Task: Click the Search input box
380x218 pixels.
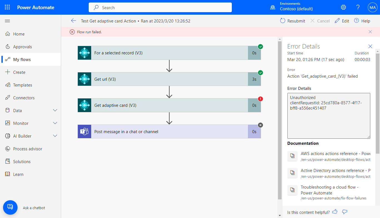Action: [160, 7]
